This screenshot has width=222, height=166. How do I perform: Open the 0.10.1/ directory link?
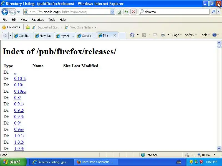[20, 79]
